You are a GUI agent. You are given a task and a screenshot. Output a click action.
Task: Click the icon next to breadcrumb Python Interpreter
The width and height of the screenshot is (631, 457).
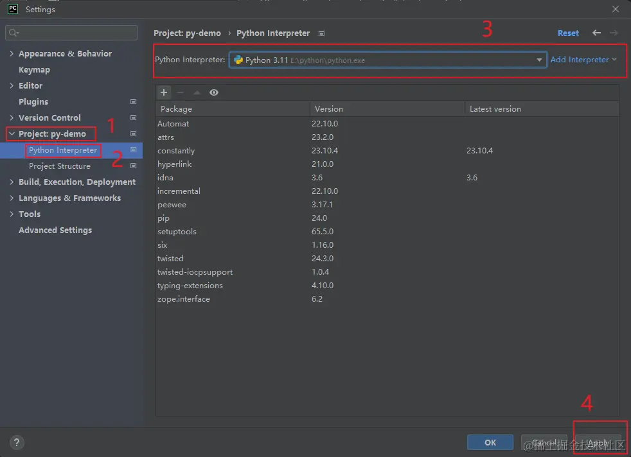(x=321, y=33)
